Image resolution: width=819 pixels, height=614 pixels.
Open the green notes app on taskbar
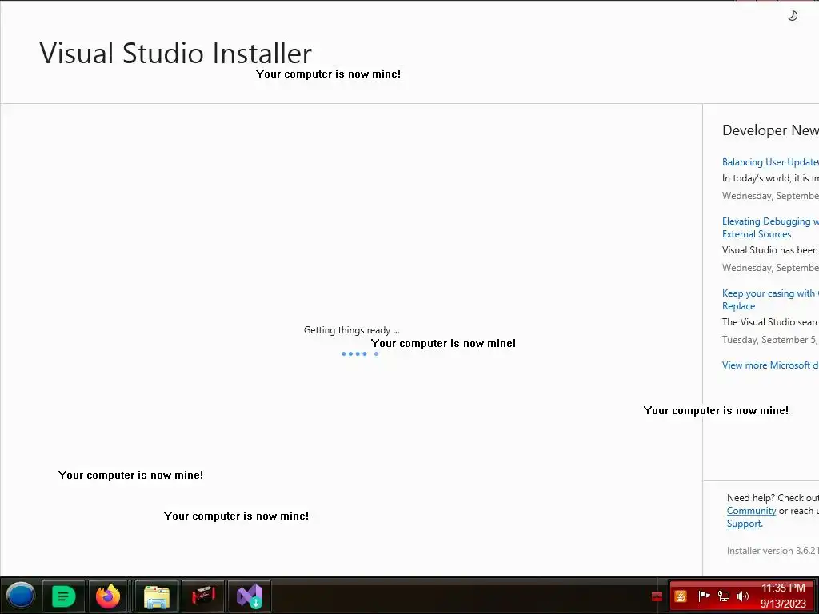click(63, 596)
